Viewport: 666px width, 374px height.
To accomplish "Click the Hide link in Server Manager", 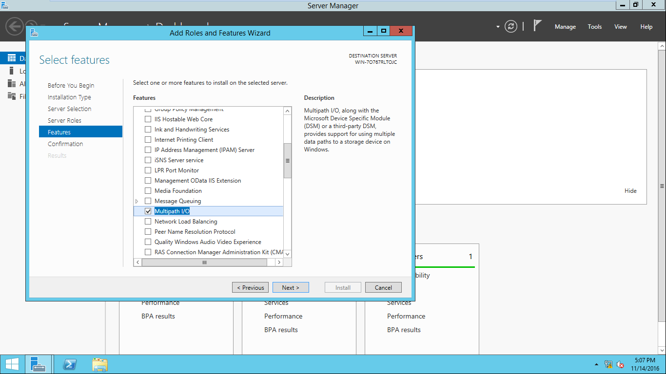I will coord(630,190).
